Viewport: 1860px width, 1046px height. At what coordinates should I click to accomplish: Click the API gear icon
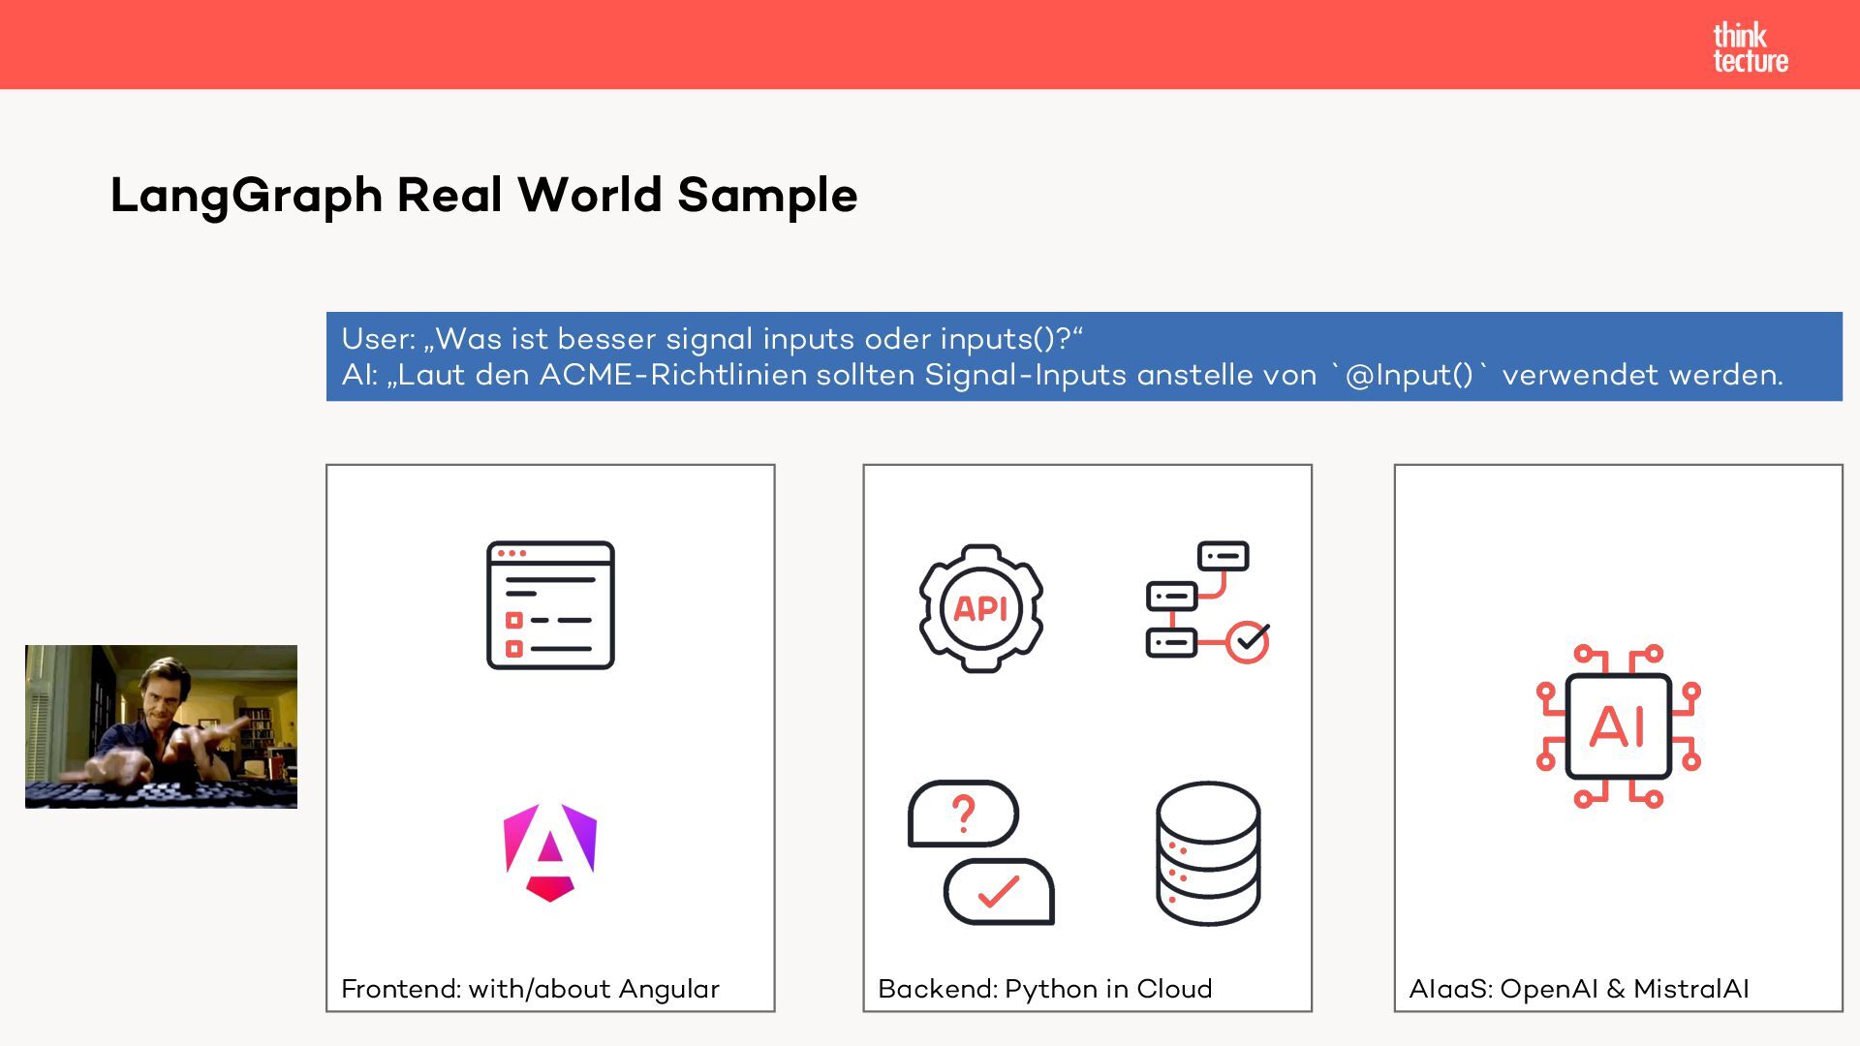tap(980, 608)
